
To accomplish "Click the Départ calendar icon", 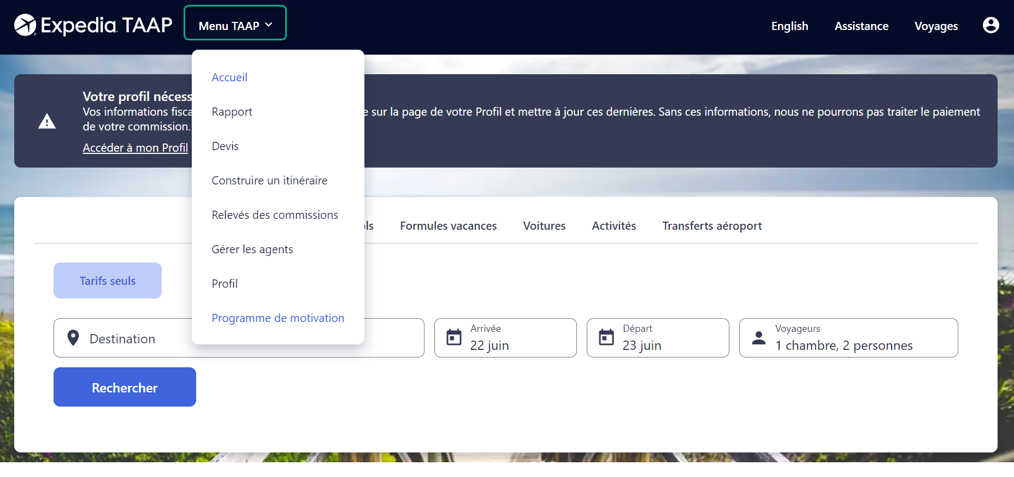I will pyautogui.click(x=606, y=337).
